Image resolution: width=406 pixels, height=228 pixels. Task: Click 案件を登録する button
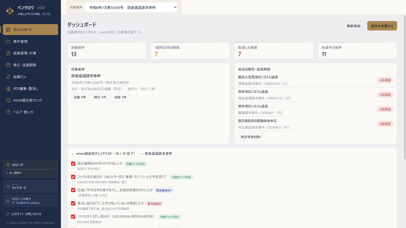pyautogui.click(x=382, y=26)
